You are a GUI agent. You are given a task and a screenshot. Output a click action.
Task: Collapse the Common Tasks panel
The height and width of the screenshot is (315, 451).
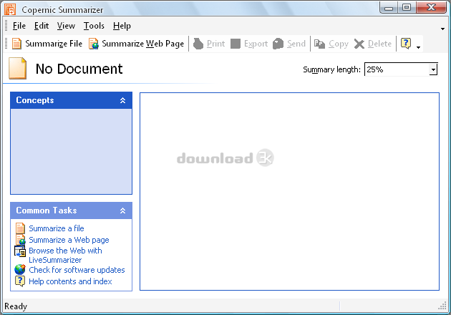pos(123,210)
